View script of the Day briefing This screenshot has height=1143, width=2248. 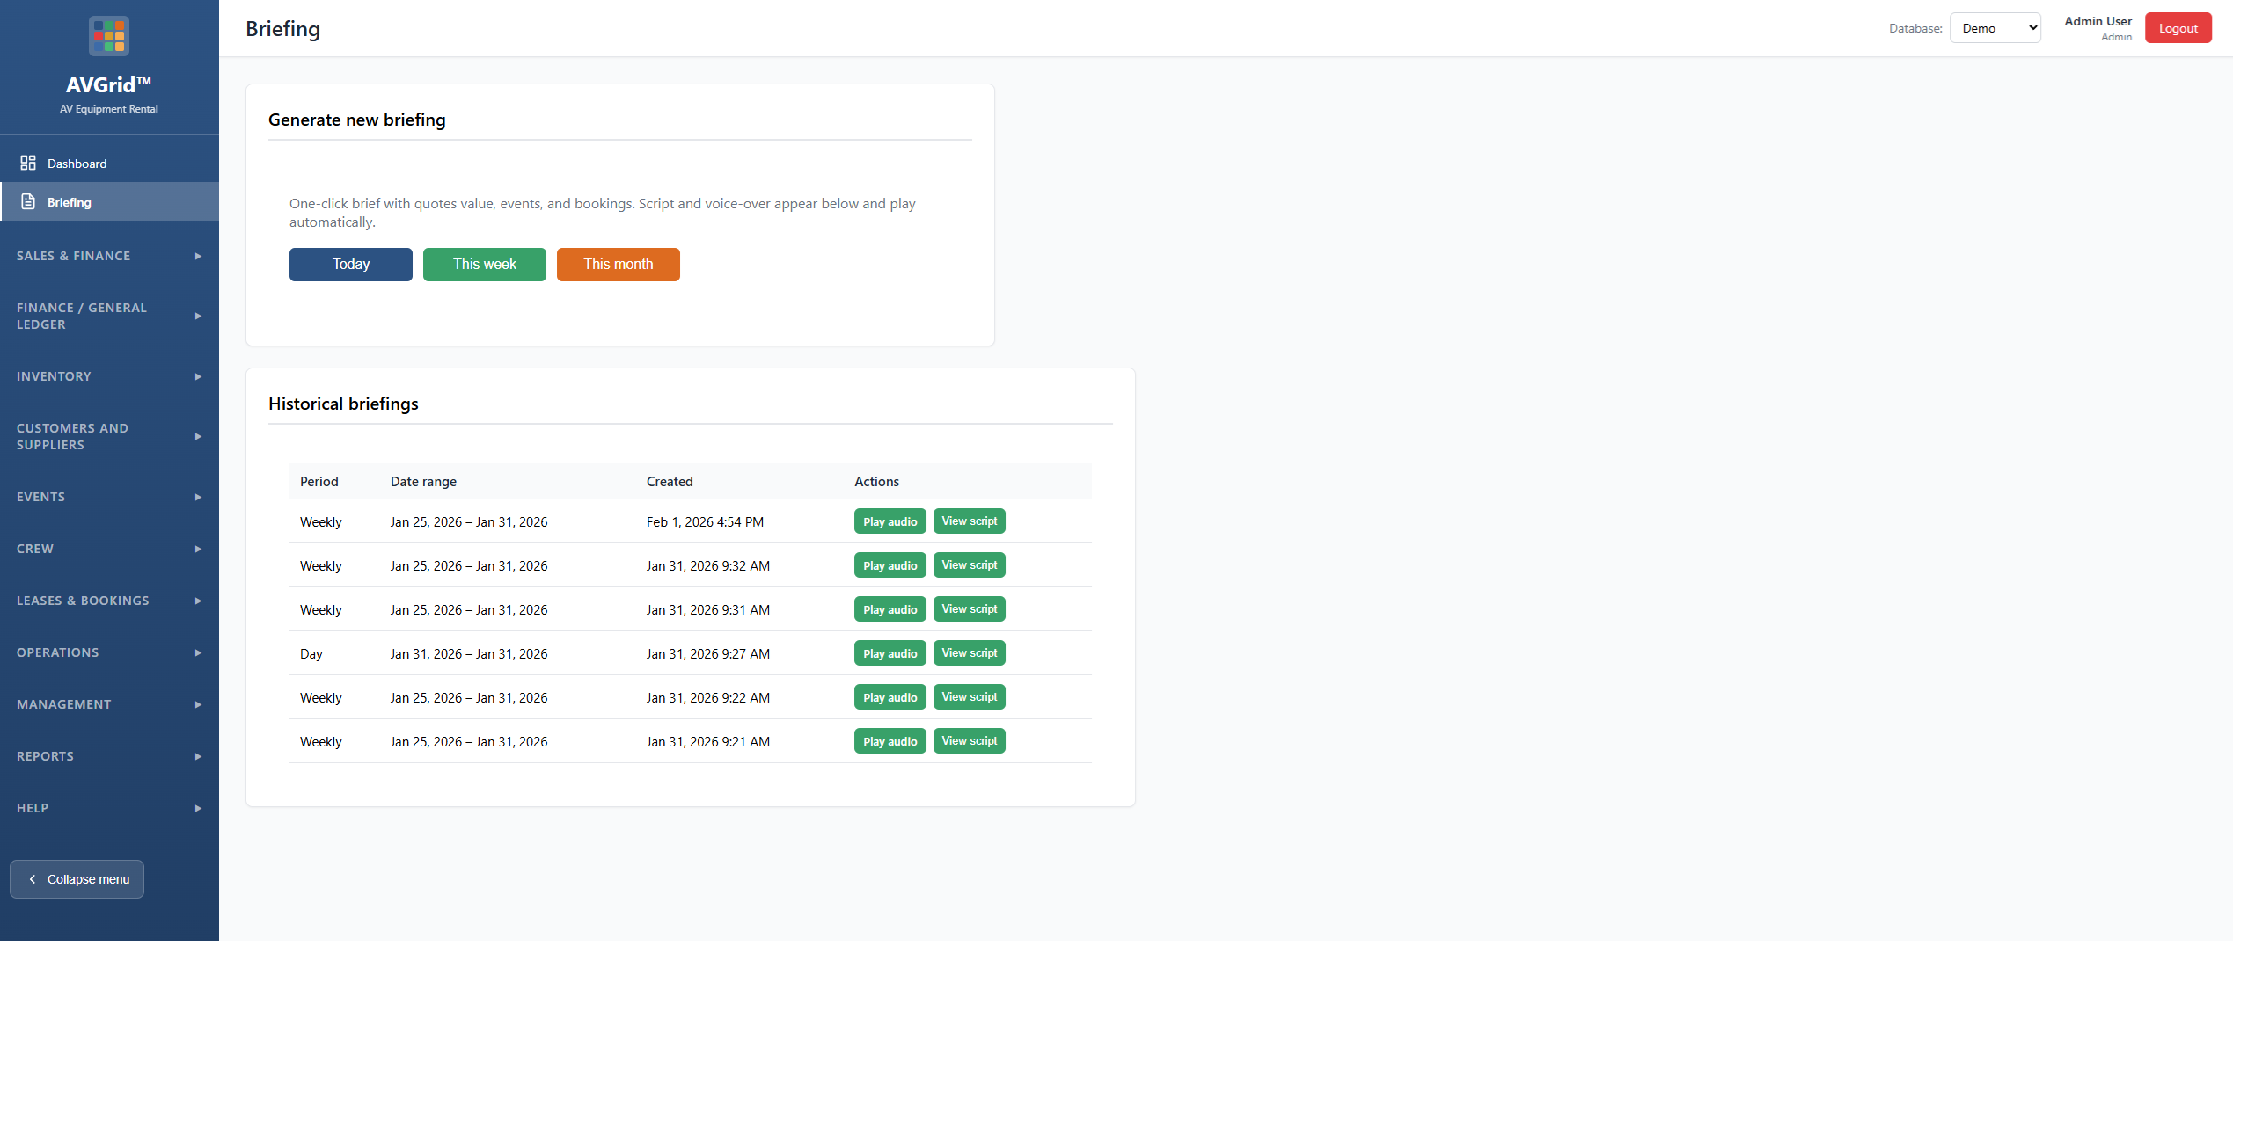[x=969, y=653]
